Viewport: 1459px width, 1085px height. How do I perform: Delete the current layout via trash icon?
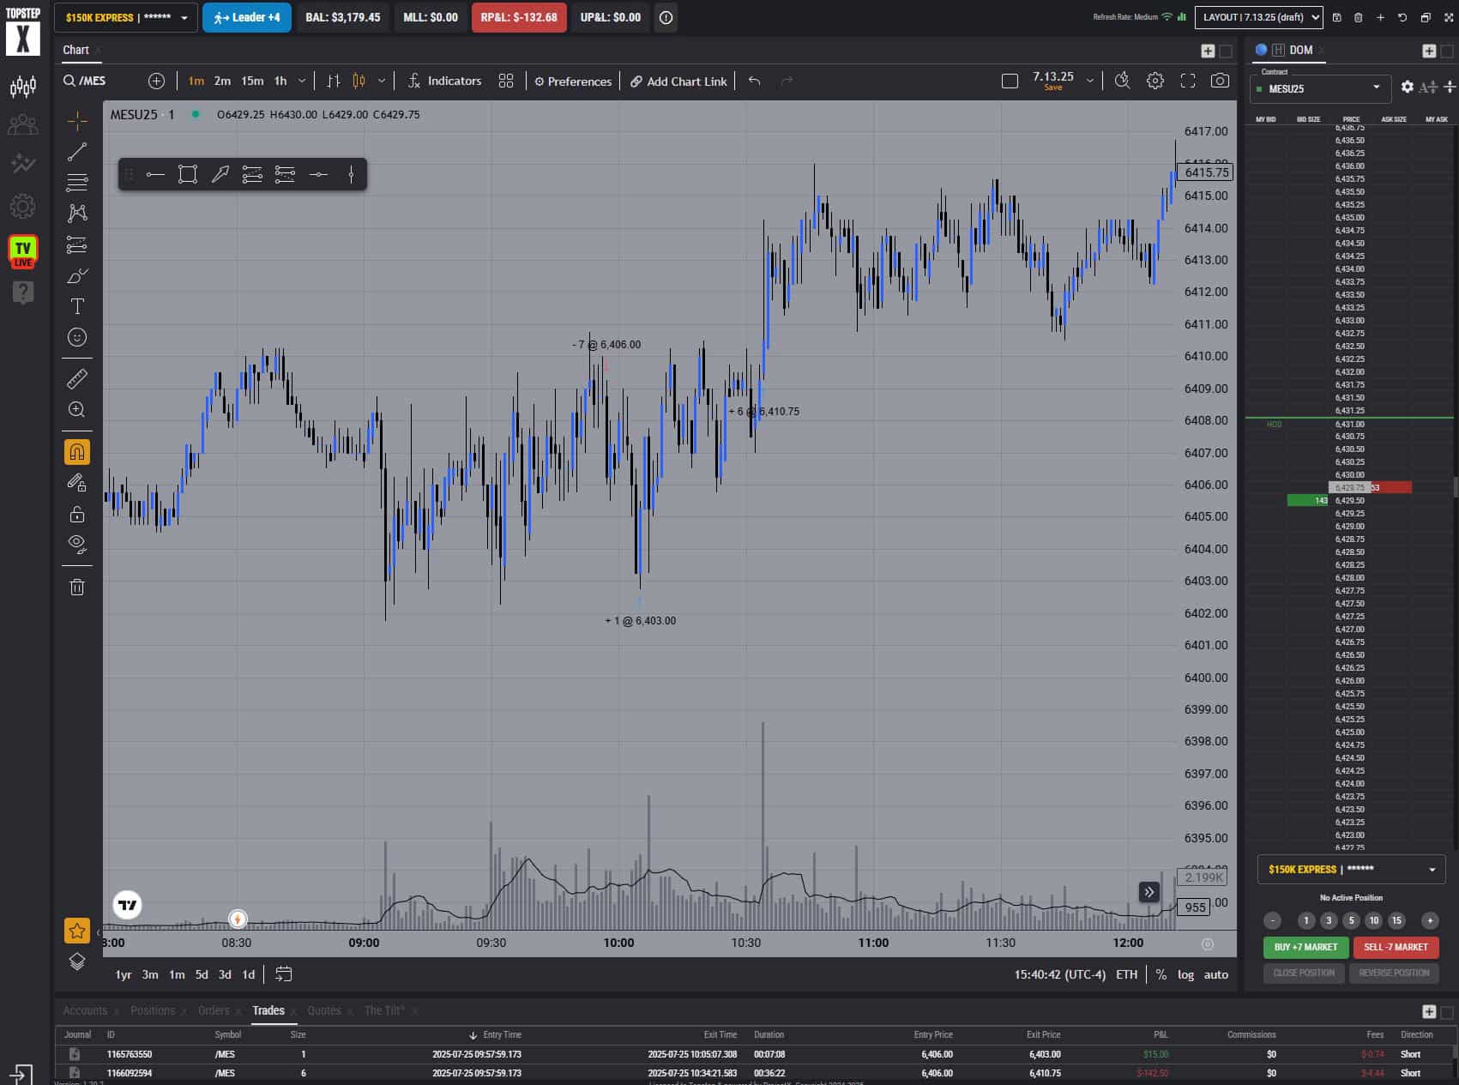[1358, 17]
